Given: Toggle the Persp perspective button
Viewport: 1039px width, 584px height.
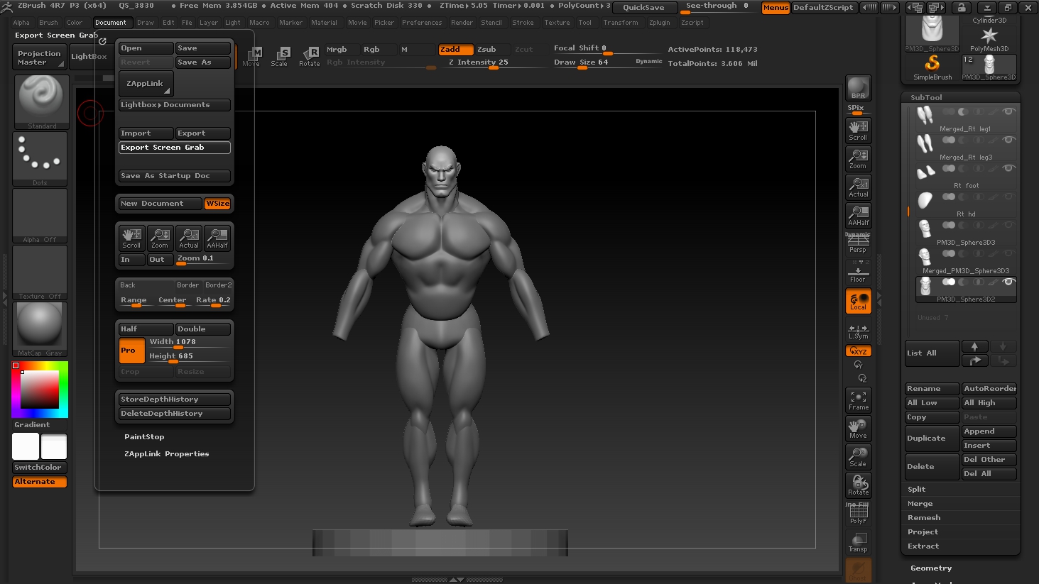Looking at the screenshot, I should pyautogui.click(x=858, y=243).
